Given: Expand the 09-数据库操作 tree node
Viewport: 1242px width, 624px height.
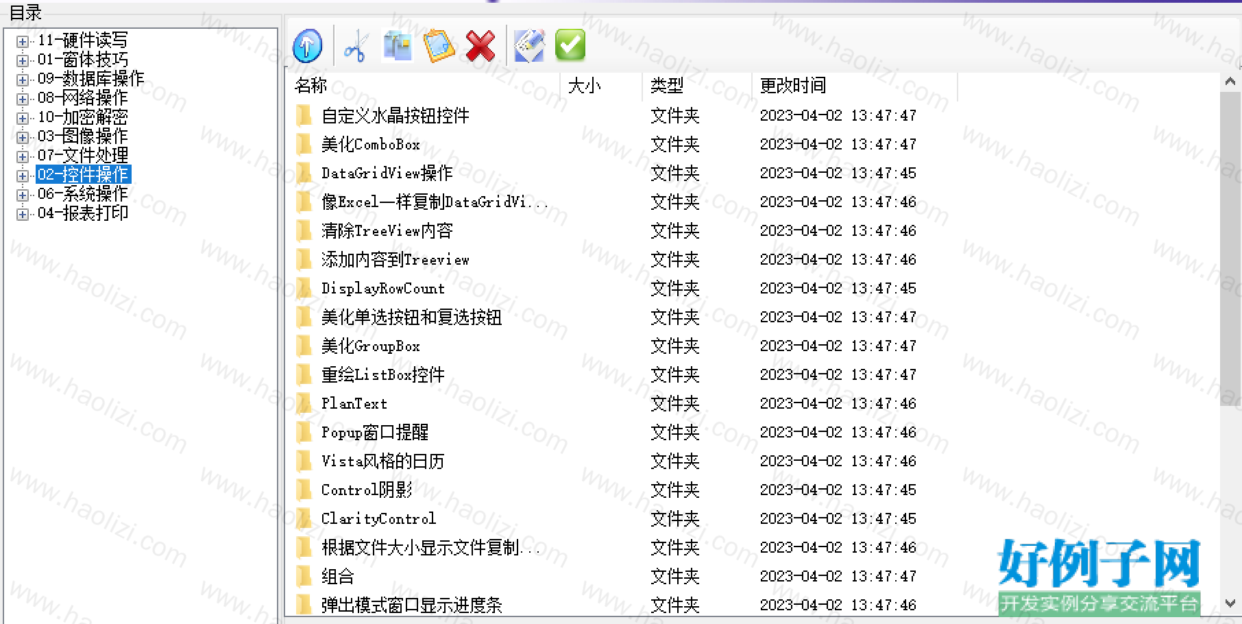Looking at the screenshot, I should pos(23,80).
